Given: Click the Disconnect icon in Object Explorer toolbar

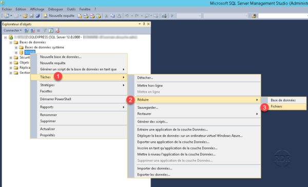Looking at the screenshot, I should (x=32, y=30).
